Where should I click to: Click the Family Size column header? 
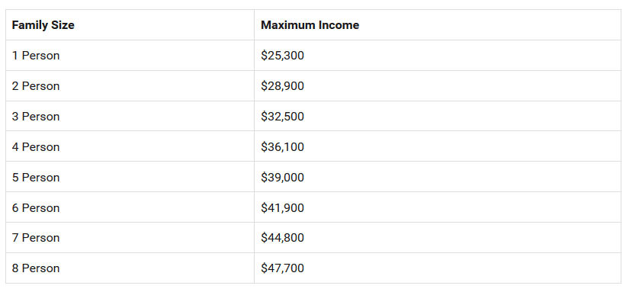tap(130, 24)
